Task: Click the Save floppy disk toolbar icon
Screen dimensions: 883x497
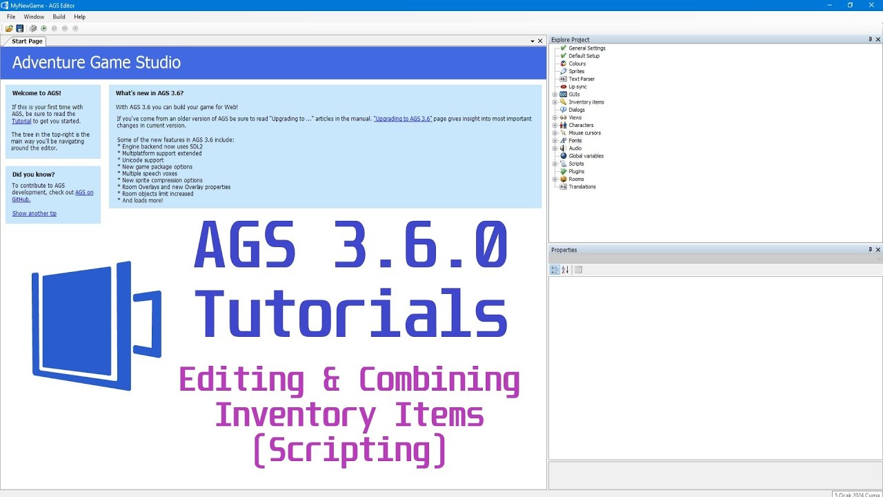Action: tap(20, 28)
